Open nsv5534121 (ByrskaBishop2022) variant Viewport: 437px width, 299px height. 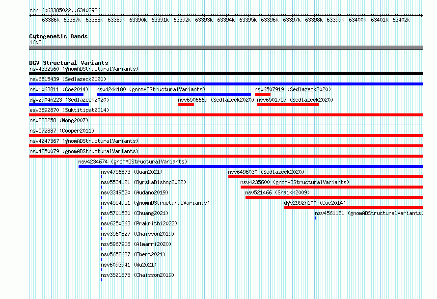(143, 182)
